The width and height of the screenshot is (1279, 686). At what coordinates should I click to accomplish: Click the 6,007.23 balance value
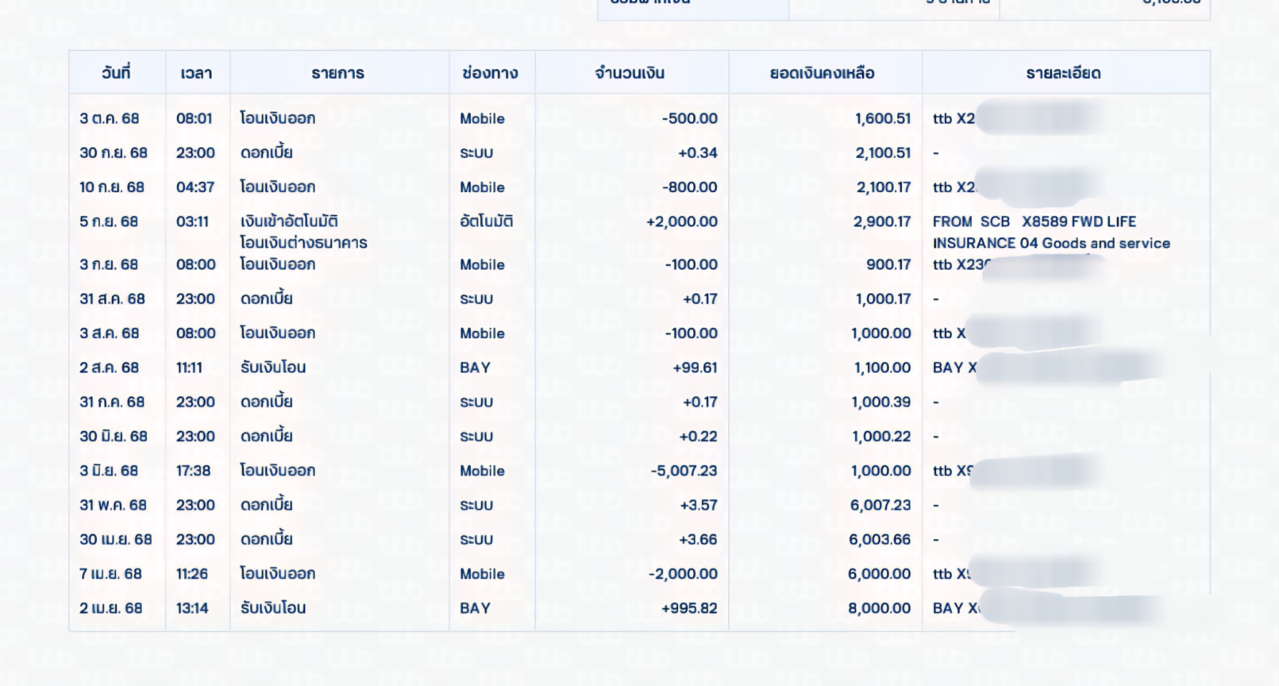click(880, 505)
